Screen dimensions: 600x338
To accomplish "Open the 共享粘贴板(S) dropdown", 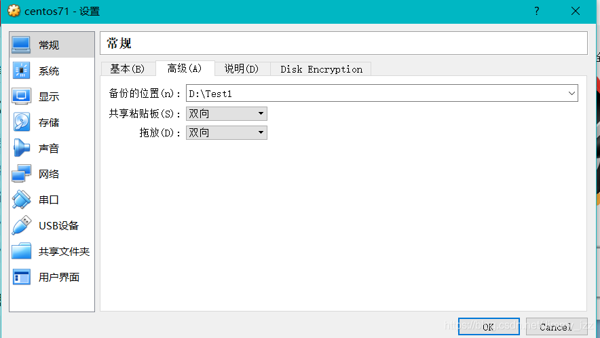I will 227,114.
